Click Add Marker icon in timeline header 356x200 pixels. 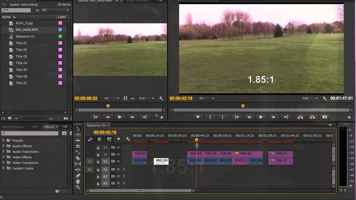point(118,139)
